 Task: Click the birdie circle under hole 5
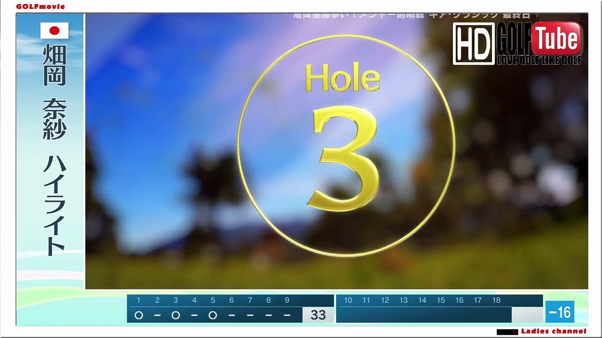213,315
